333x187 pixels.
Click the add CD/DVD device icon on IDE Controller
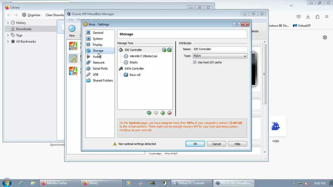(164, 50)
